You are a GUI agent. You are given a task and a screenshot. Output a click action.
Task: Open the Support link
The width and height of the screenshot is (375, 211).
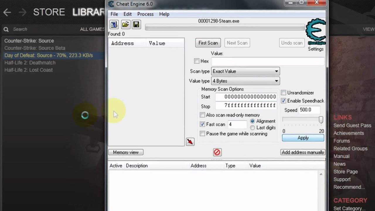pos(342,179)
